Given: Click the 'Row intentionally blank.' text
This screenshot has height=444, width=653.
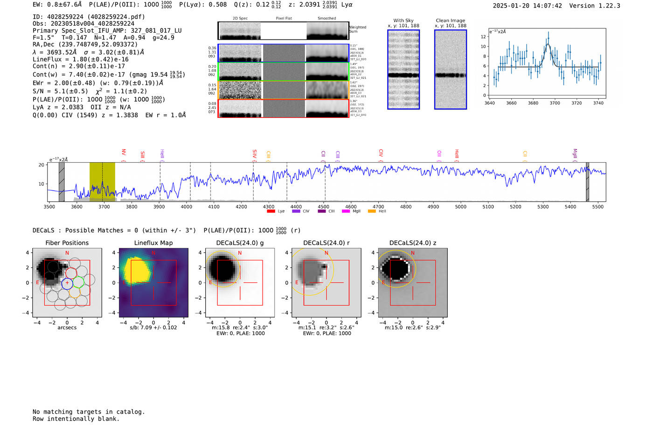Looking at the screenshot, I should (76, 419).
